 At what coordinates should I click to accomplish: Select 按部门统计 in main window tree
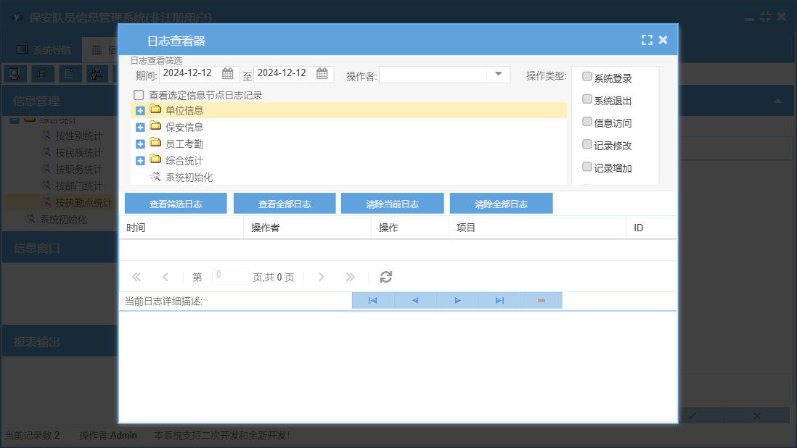[79, 186]
